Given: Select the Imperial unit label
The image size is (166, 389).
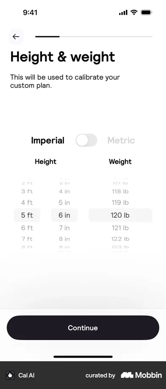Looking at the screenshot, I should [48, 140].
